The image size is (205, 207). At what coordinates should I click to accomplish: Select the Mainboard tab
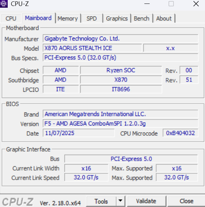38,18
